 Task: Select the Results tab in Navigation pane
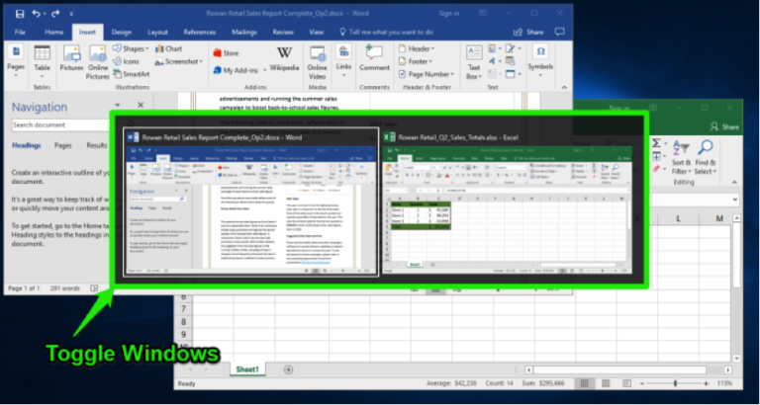pyautogui.click(x=96, y=145)
